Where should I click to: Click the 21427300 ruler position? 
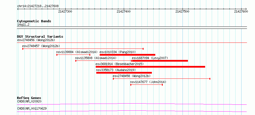[65, 11]
